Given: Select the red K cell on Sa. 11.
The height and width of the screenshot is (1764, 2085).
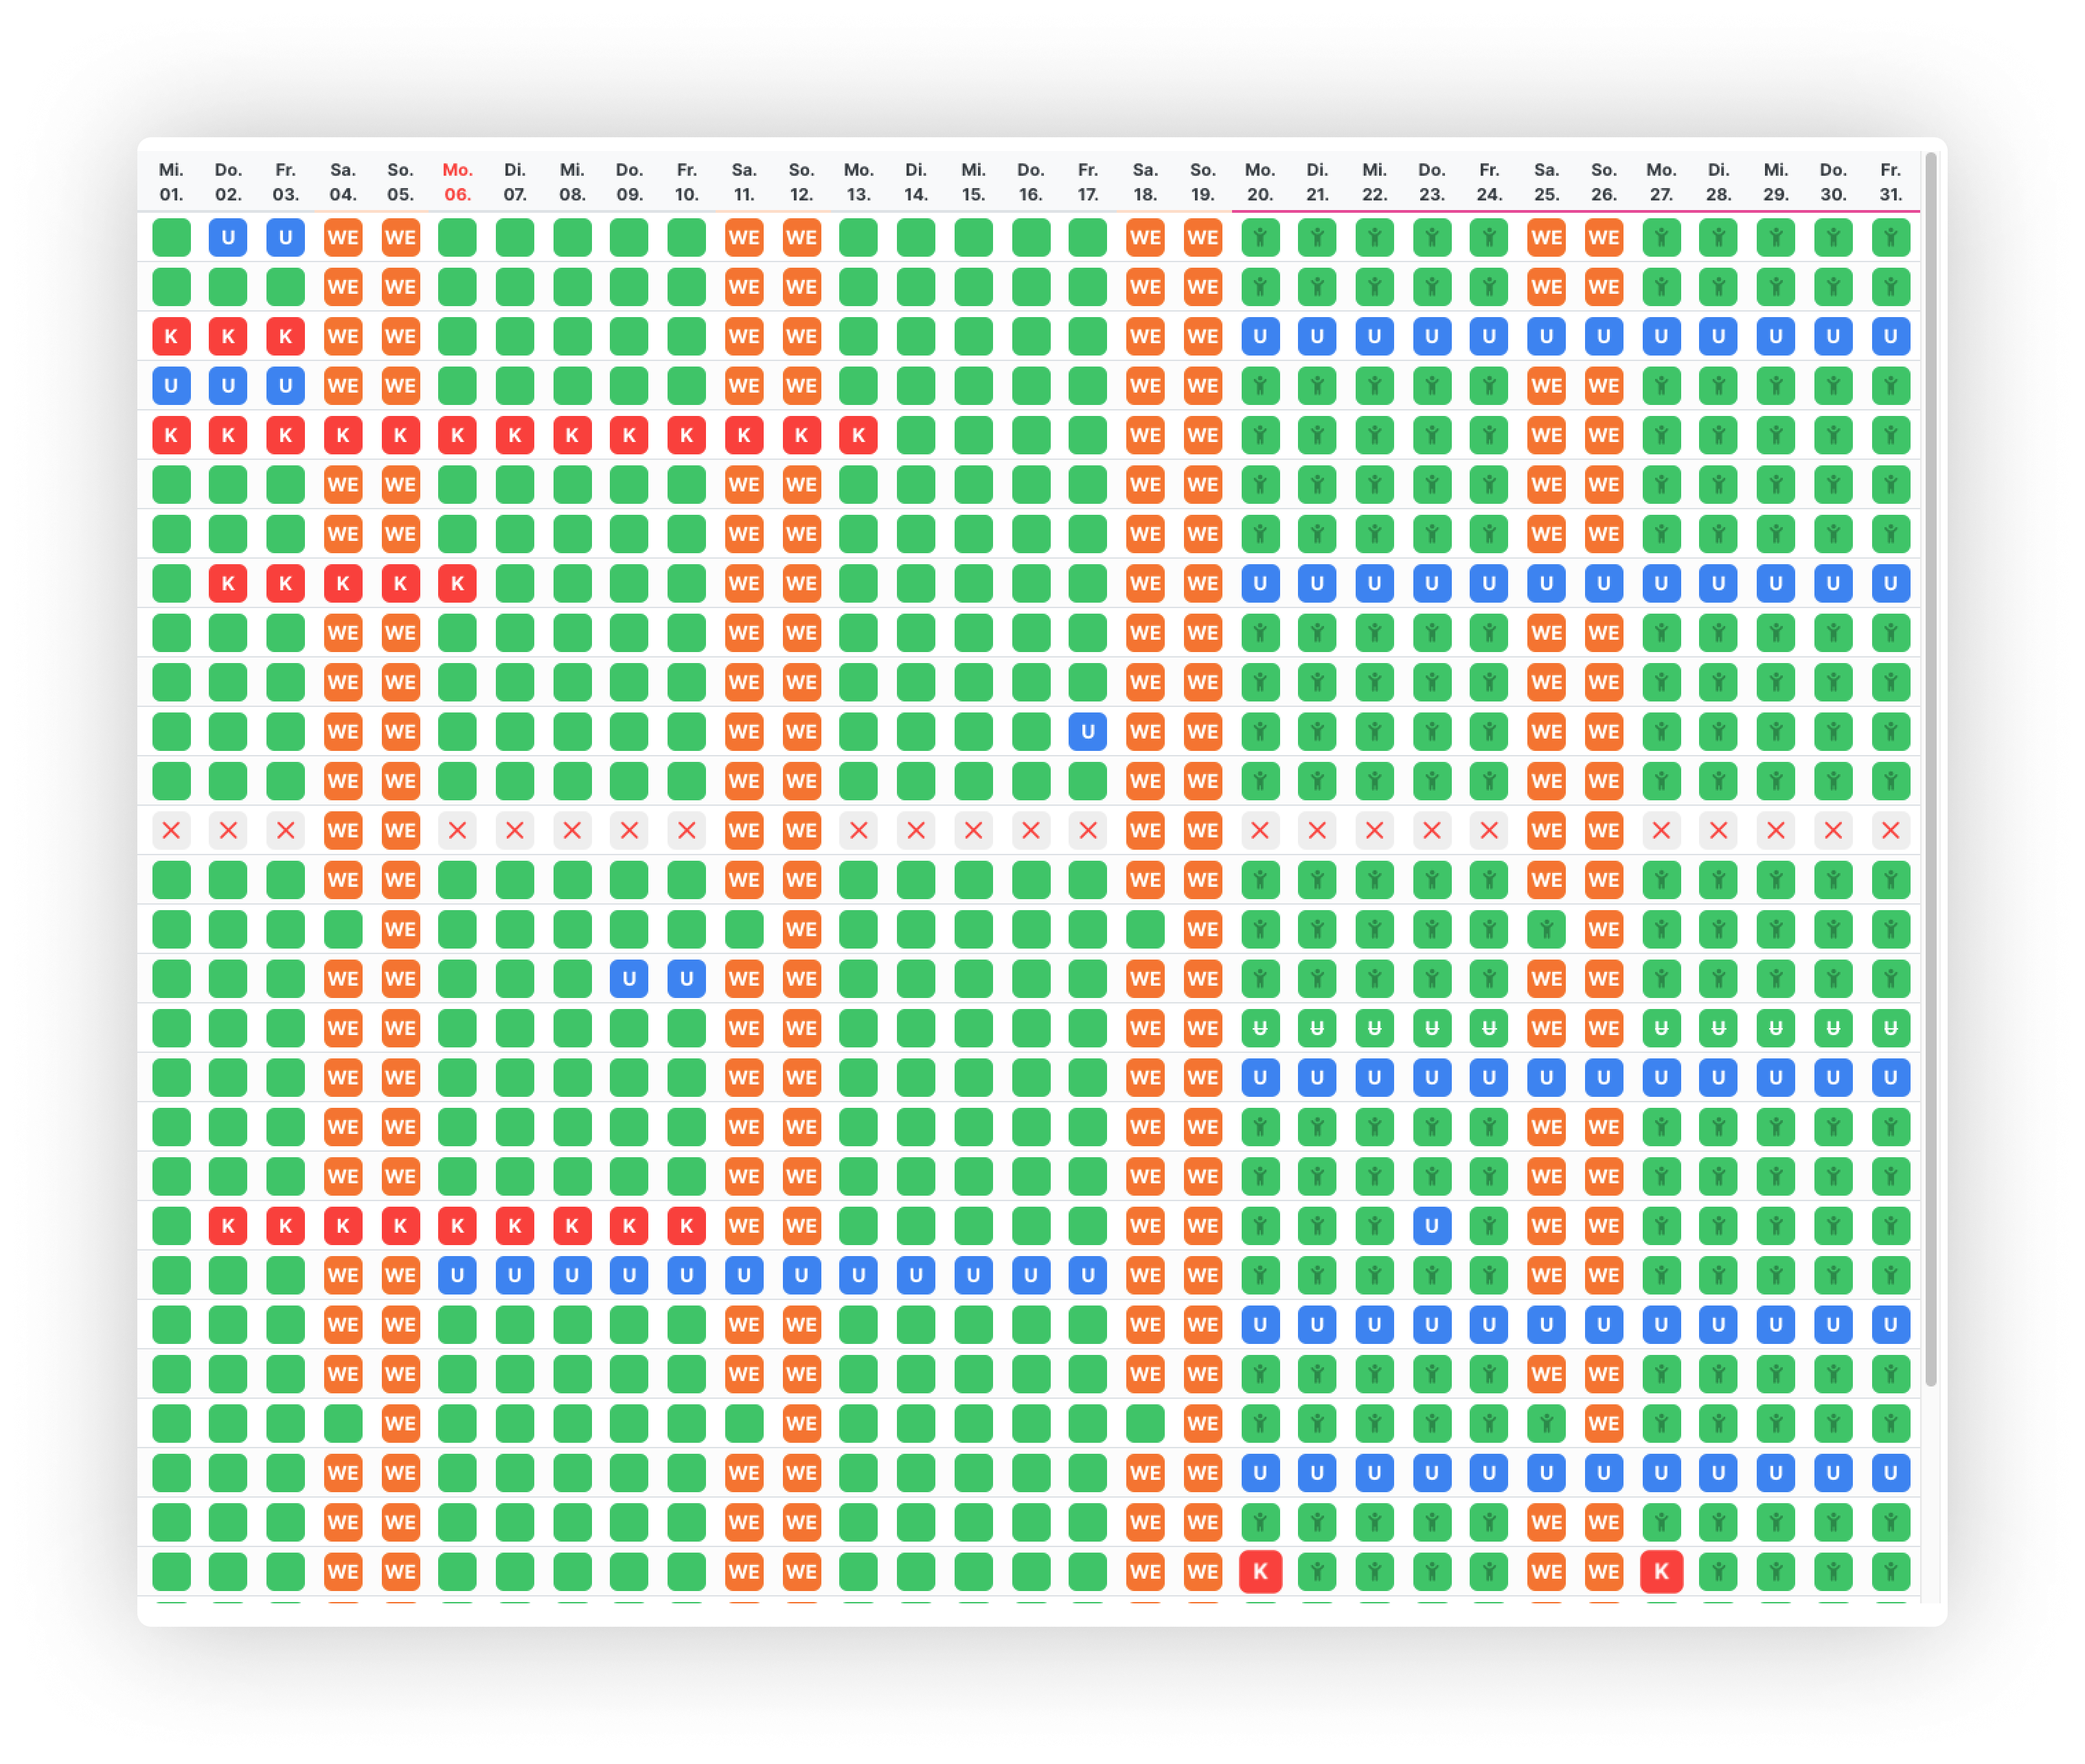Looking at the screenshot, I should 743,435.
